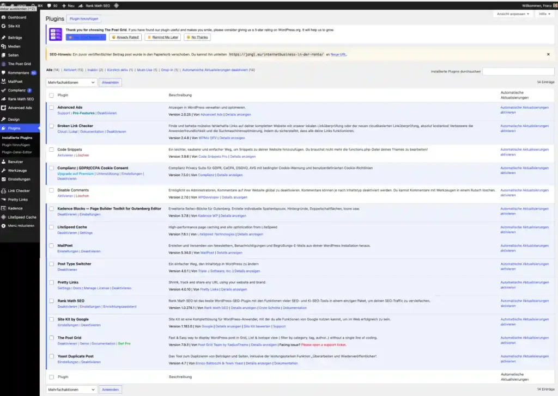Open Plugin-Datei-Editor submenu item

(17, 152)
